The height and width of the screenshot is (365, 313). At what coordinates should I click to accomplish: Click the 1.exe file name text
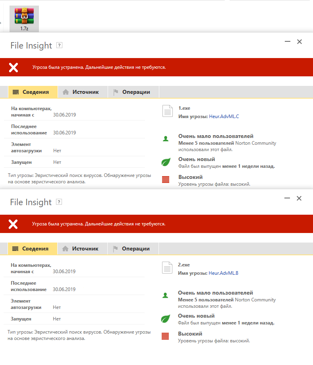(x=184, y=108)
